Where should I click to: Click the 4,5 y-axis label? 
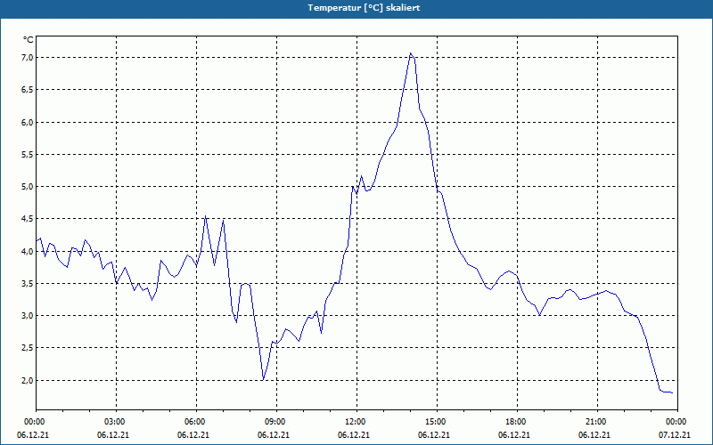coord(28,219)
